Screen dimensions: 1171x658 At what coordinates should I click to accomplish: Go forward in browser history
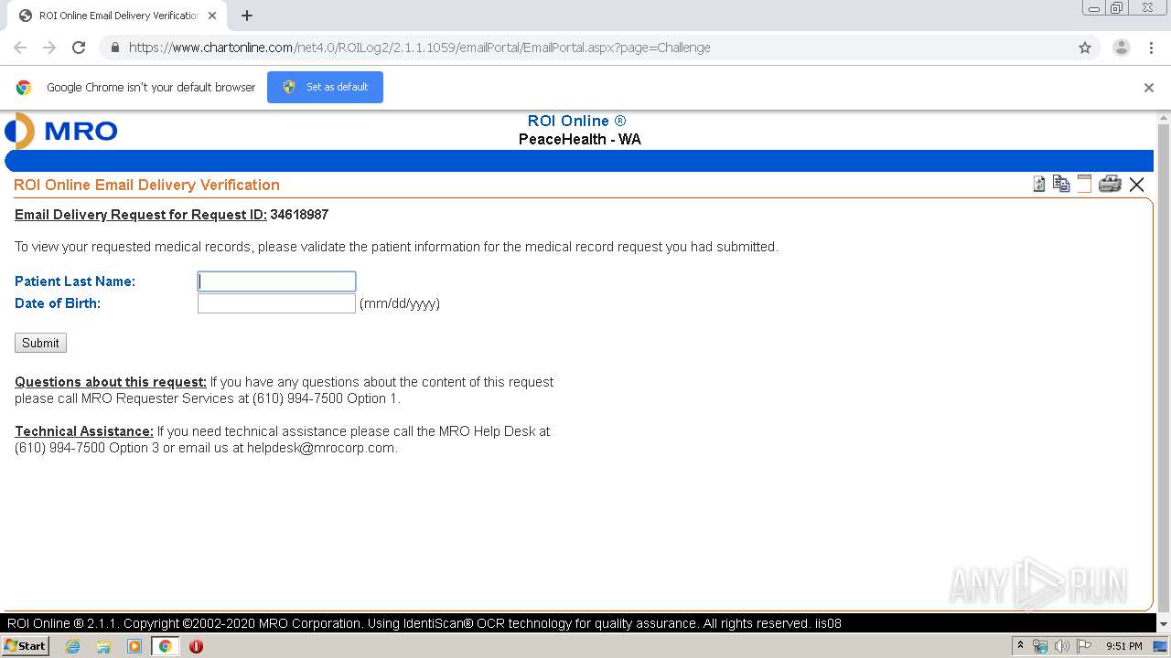pos(49,48)
